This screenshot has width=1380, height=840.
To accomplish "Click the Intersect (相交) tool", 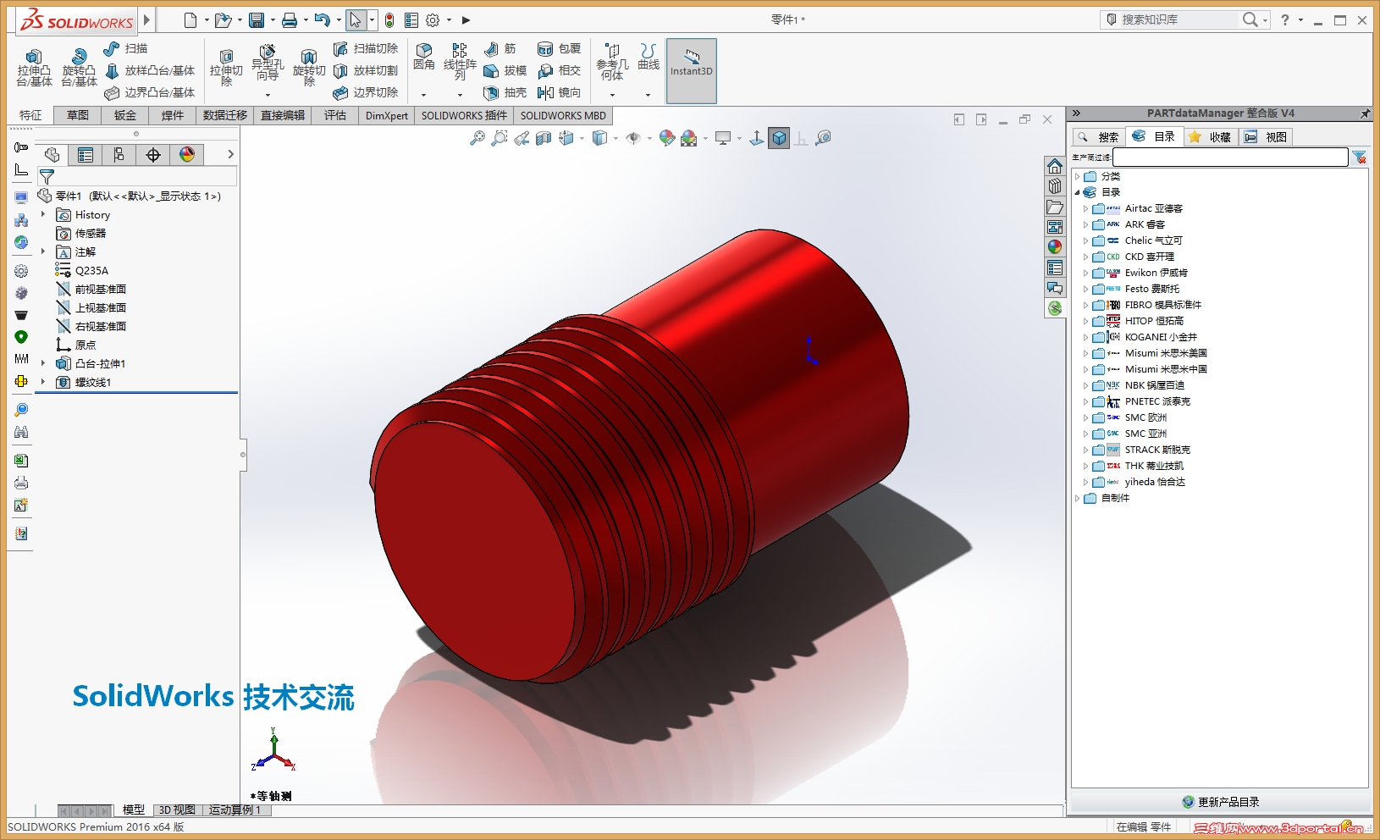I will pyautogui.click(x=560, y=71).
